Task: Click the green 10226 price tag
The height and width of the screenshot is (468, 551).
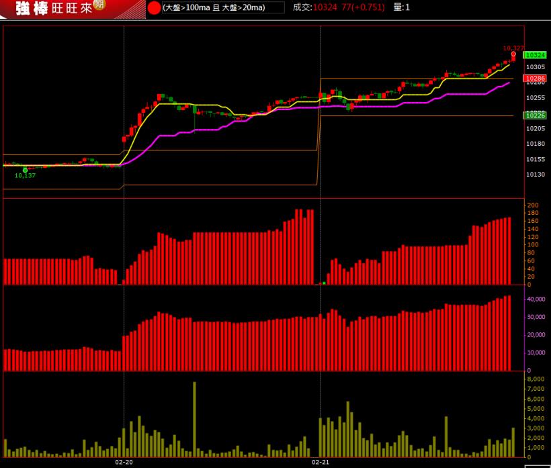Action: pyautogui.click(x=535, y=115)
